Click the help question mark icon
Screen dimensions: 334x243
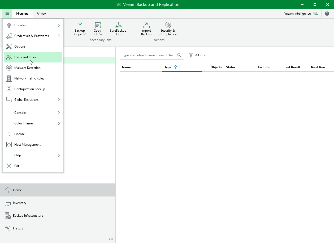[x=327, y=14]
